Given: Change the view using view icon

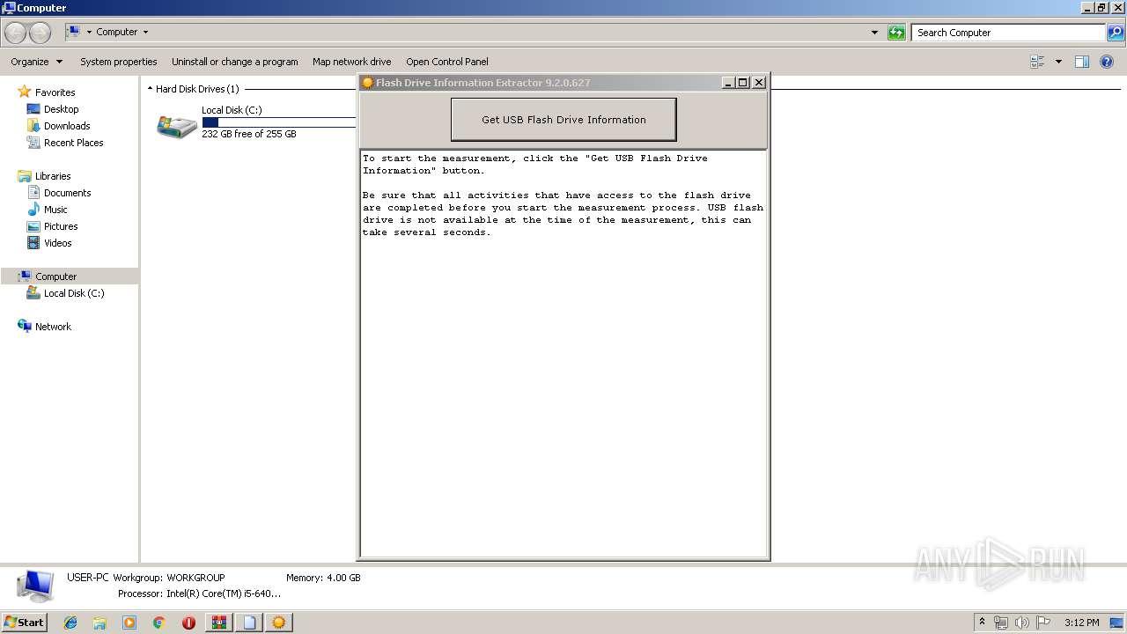Looking at the screenshot, I should [x=1037, y=62].
